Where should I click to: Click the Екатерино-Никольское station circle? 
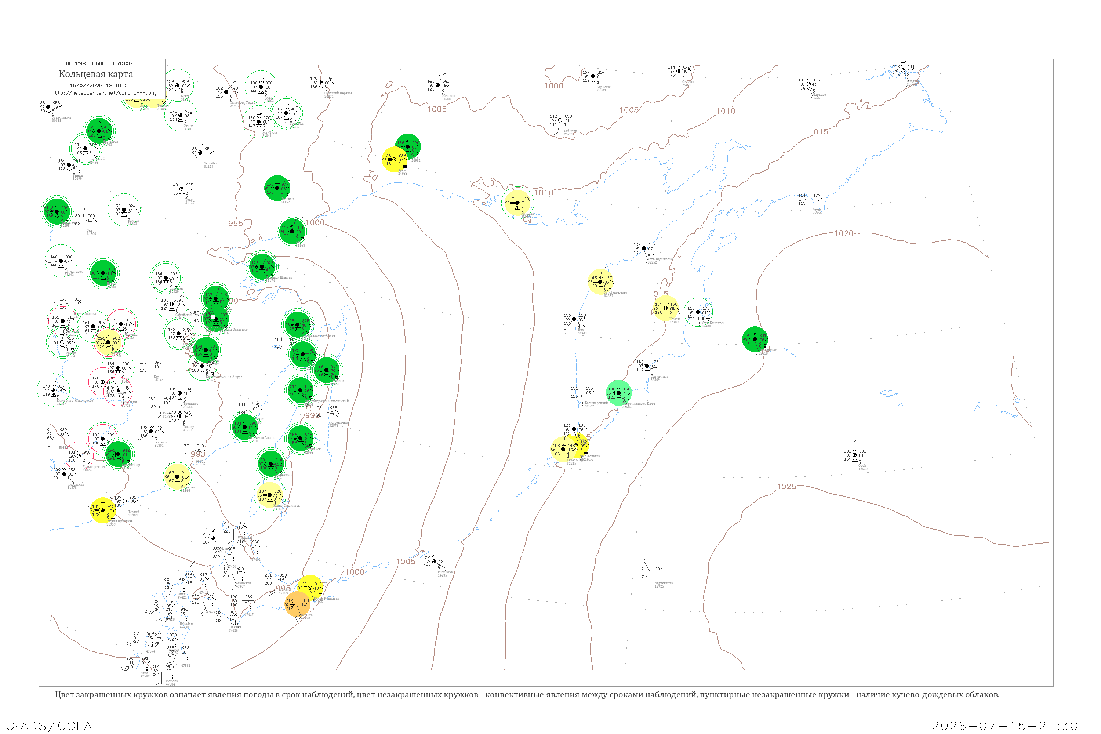point(53,390)
